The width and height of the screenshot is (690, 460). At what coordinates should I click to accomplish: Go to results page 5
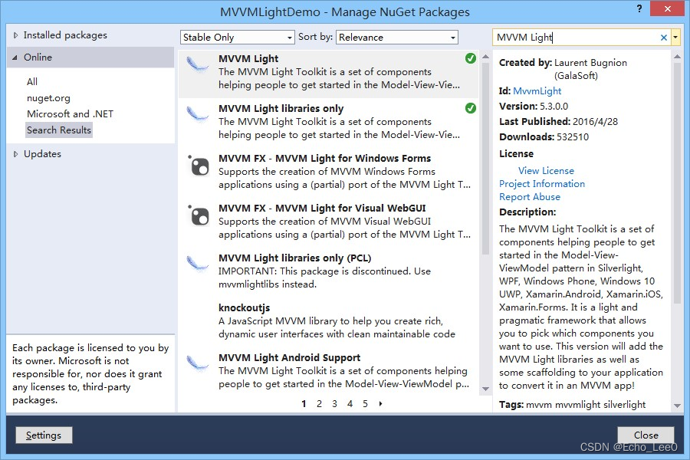[365, 404]
